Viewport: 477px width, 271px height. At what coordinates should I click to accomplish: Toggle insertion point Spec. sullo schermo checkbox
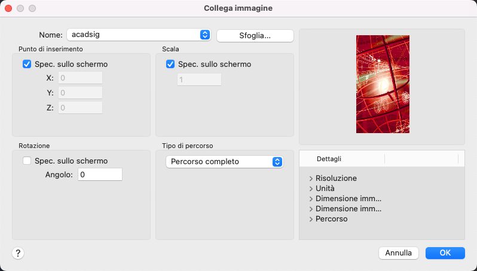pos(27,64)
